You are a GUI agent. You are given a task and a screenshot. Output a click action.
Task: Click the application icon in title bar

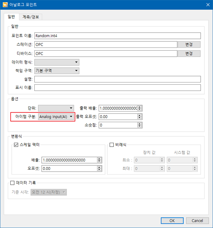[5, 5]
